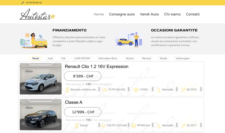Filter cars by Mercedes-Benz
This screenshot has width=225, height=133.
coord(108,58)
